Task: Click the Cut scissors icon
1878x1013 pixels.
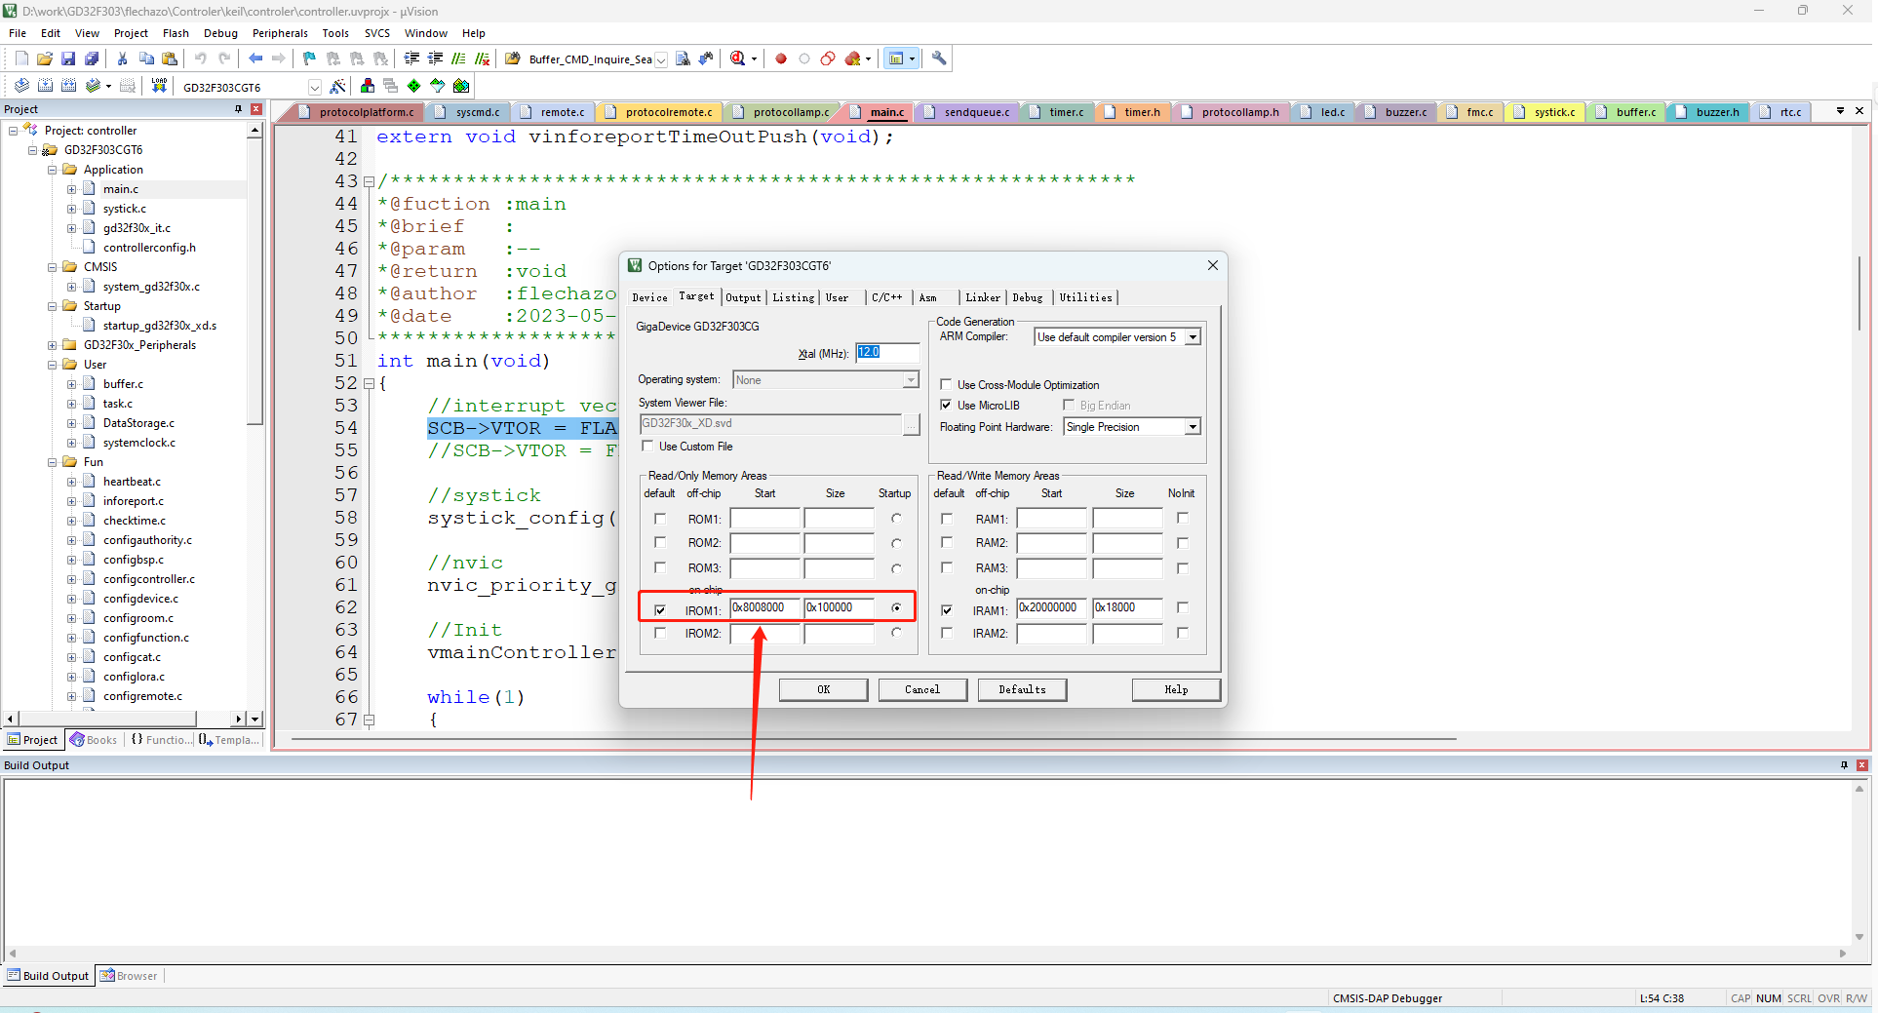Action: (x=122, y=58)
